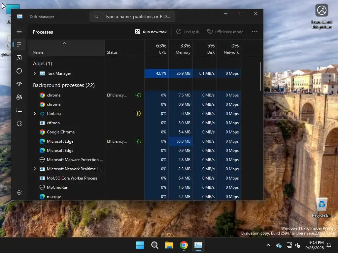The height and width of the screenshot is (253, 338).
Task: Click the sort chevron above Name column
Action: pyautogui.click(x=64, y=43)
